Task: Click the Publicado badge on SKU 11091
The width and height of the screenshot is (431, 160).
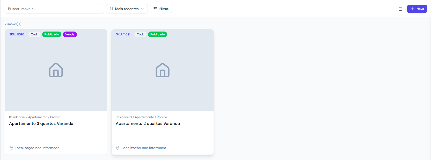Action: (x=158, y=34)
